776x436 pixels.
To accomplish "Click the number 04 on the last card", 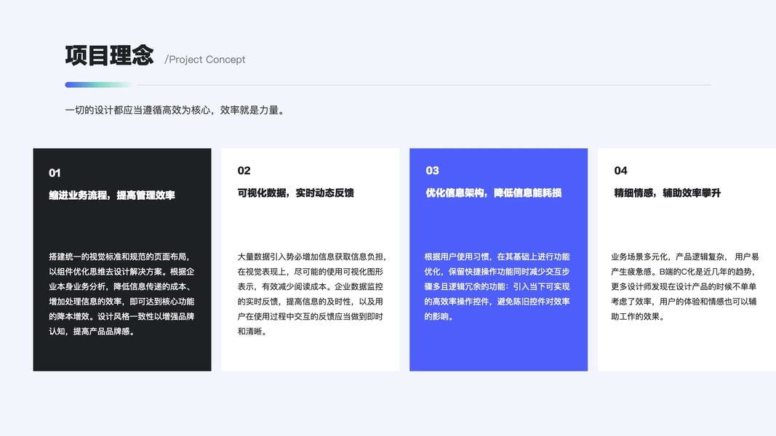I will 620,171.
